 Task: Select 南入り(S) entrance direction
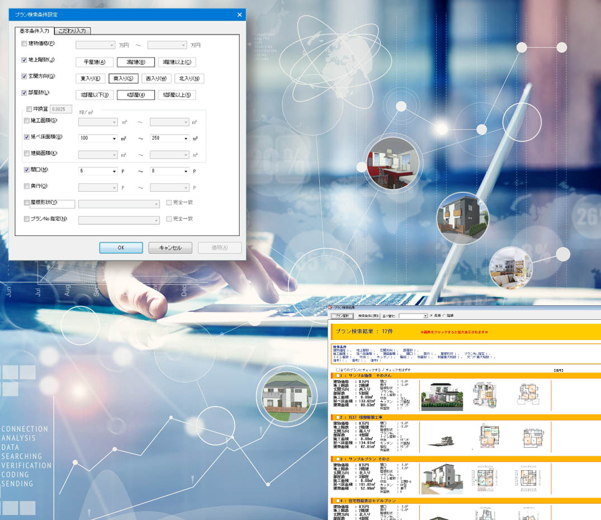click(x=124, y=78)
